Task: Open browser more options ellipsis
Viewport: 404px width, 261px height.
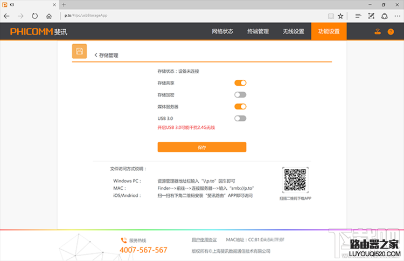Action: (398, 16)
